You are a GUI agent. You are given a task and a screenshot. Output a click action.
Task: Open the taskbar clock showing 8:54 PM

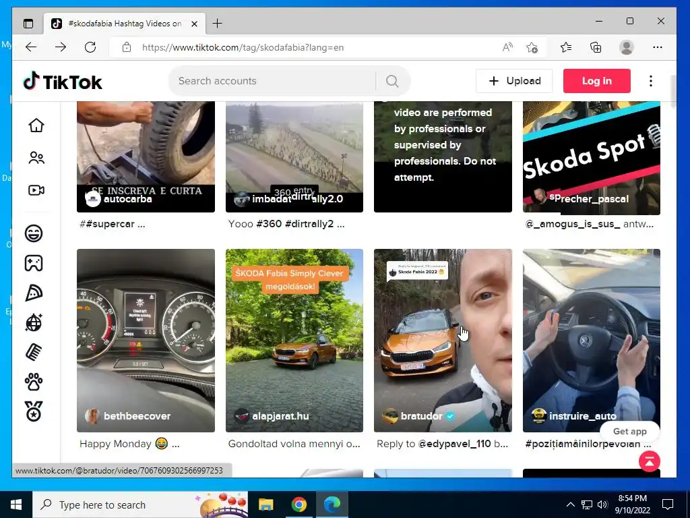click(632, 505)
